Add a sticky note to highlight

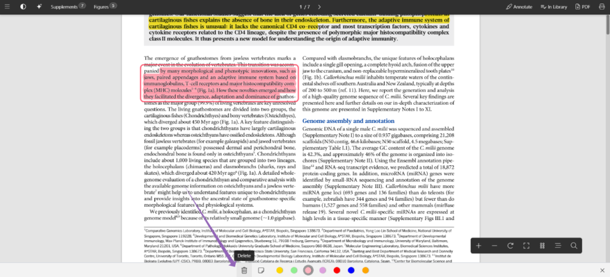(x=261, y=270)
